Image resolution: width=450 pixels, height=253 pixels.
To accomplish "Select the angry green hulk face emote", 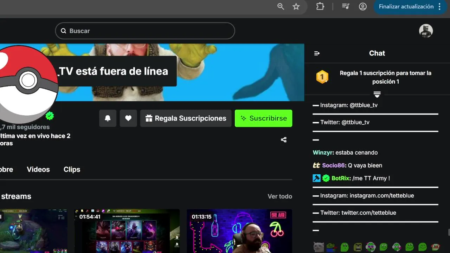I will [x=358, y=247].
